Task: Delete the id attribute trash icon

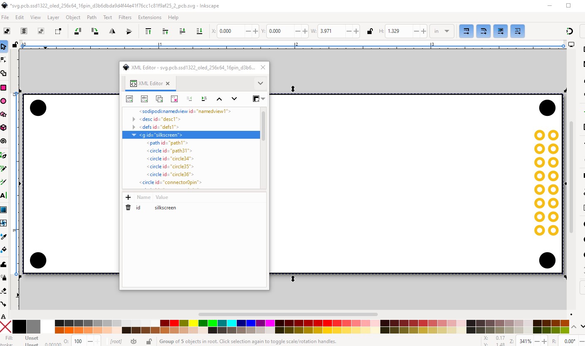Action: 128,207
